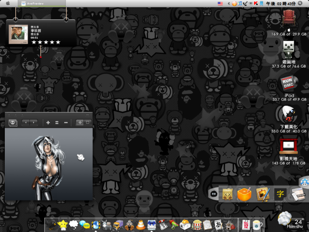Open the red lever switch icon in Dock
The height and width of the screenshot is (232, 309).
163,225
